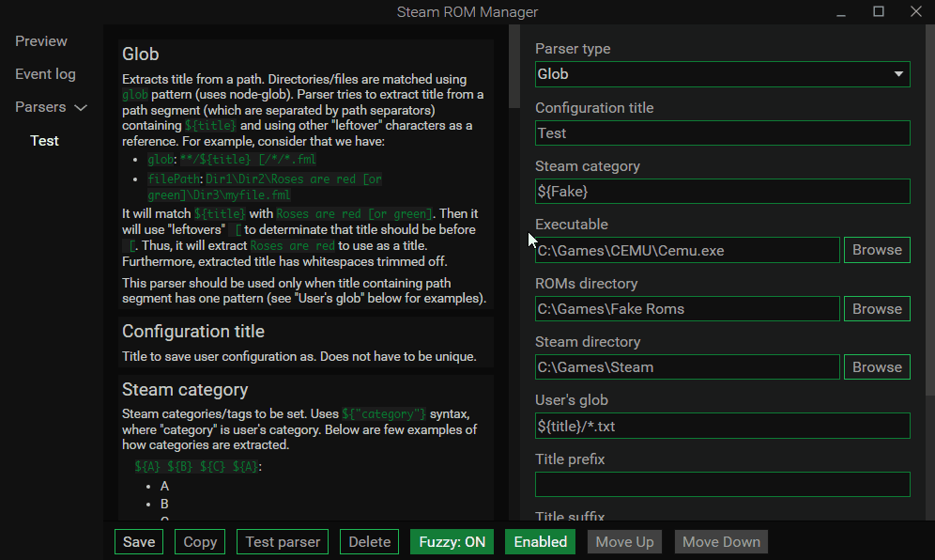Image resolution: width=935 pixels, height=560 pixels.
Task: Select the Test parser configuration
Action: click(x=45, y=141)
